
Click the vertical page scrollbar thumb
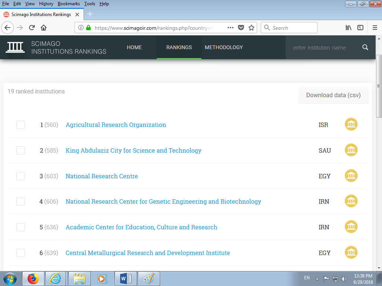[x=379, y=86]
